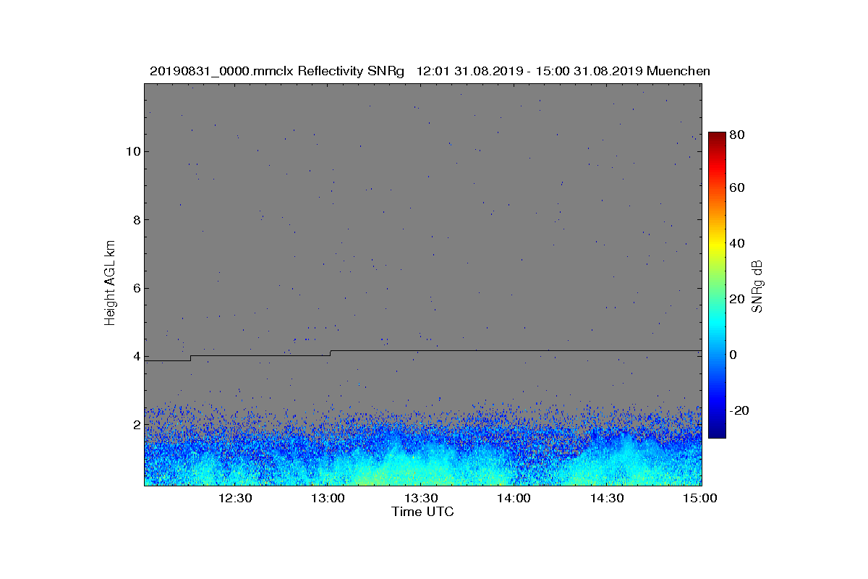
Task: Click the '13:30' time tick label
Action: [x=421, y=499]
